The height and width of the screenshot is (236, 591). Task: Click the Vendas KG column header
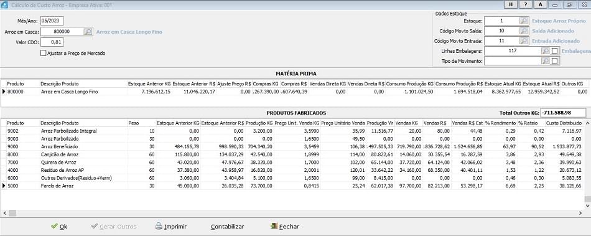pyautogui.click(x=409, y=123)
